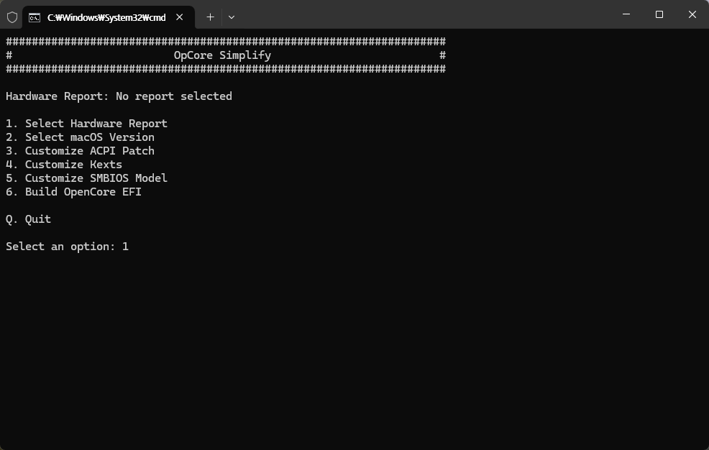The height and width of the screenshot is (450, 709).
Task: Close the cmd tab
Action: point(180,17)
